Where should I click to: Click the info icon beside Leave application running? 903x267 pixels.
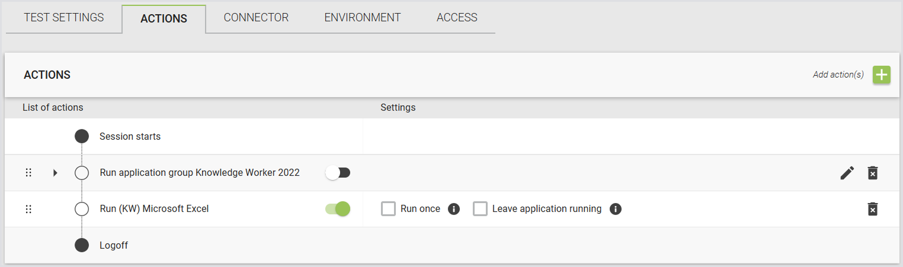616,209
